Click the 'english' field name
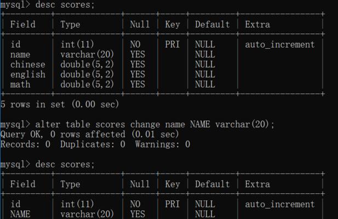 [28, 74]
